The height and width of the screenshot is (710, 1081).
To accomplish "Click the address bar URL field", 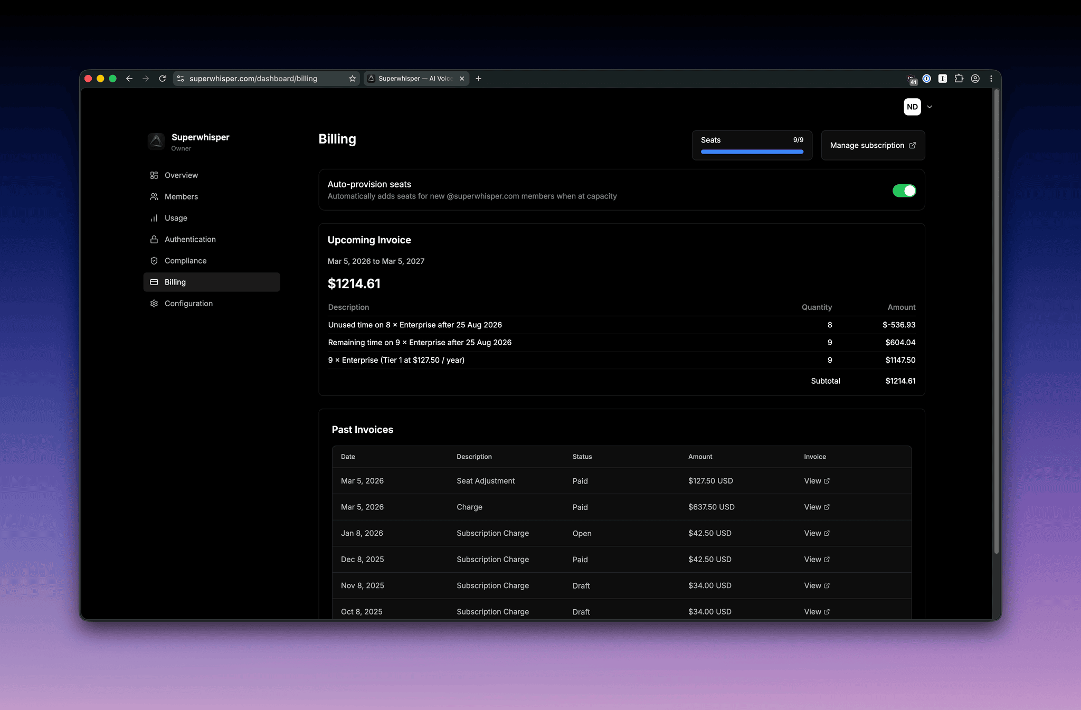I will click(x=267, y=79).
